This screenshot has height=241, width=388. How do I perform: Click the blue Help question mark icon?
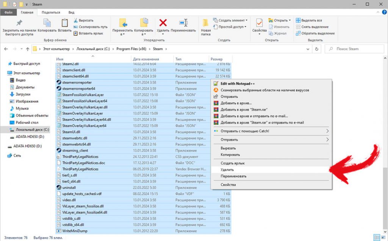click(x=384, y=12)
